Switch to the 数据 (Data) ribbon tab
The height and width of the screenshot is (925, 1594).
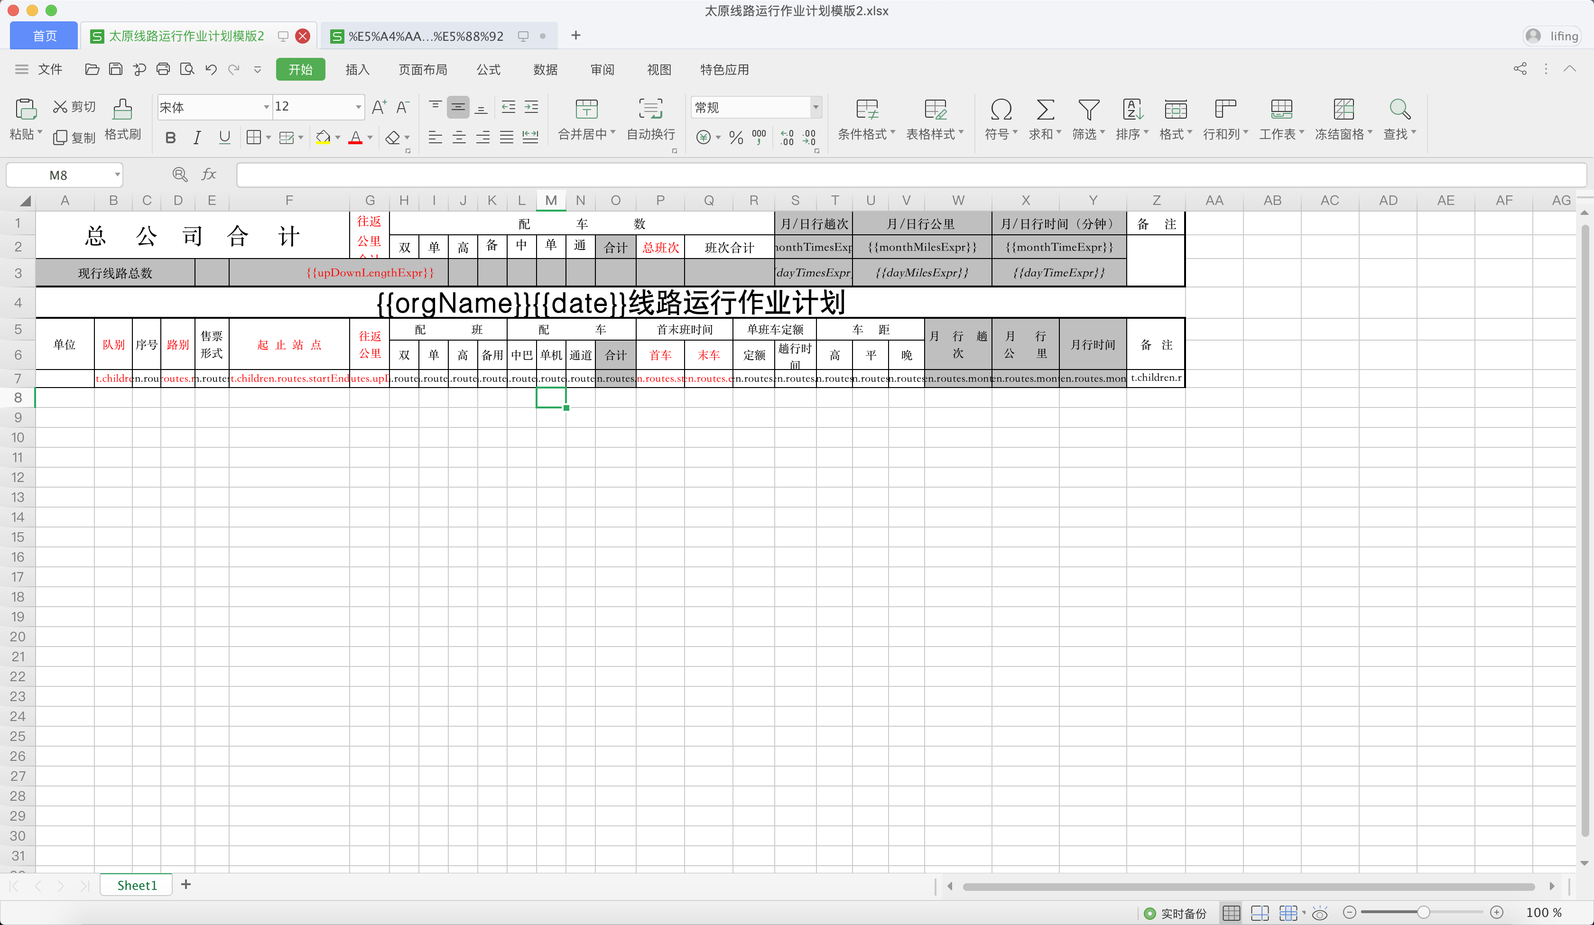click(x=545, y=70)
